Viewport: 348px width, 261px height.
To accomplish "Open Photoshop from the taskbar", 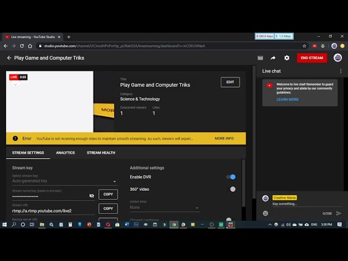I will (x=136, y=225).
